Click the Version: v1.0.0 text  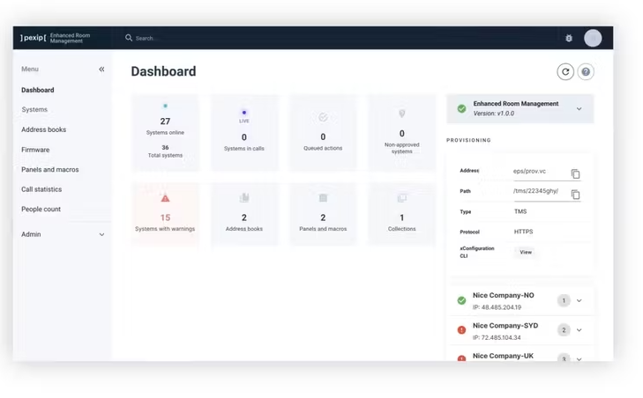click(x=494, y=114)
